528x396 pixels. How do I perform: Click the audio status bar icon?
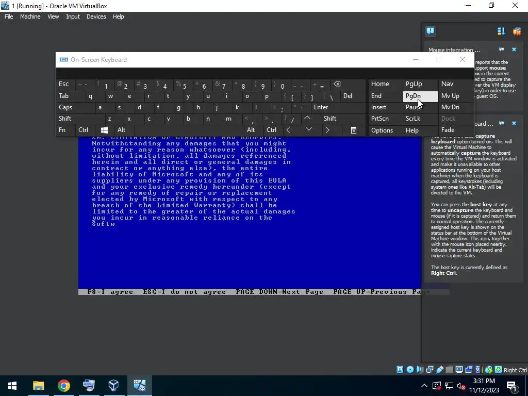point(420,370)
